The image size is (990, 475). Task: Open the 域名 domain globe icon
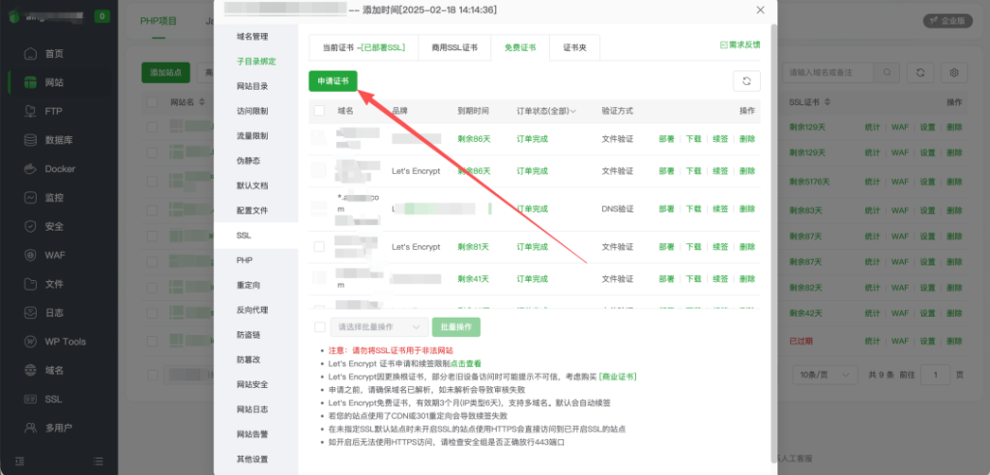click(30, 371)
